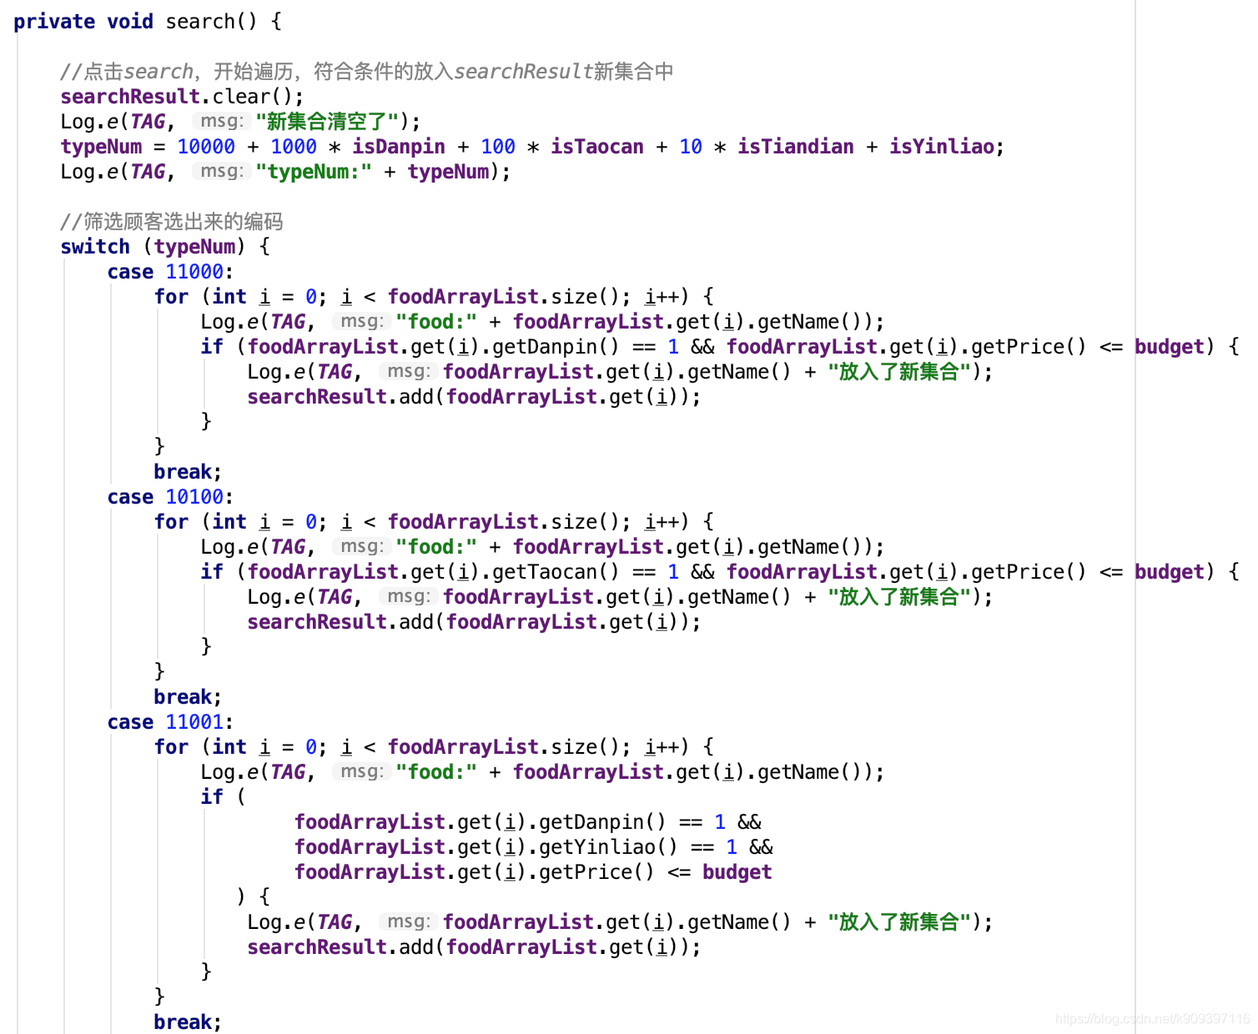Click the case 11001 label
The width and height of the screenshot is (1258, 1034).
pyautogui.click(x=170, y=722)
